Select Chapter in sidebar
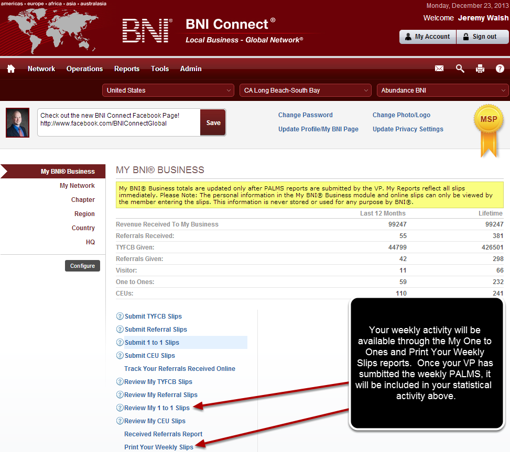510x452 pixels. pos(83,200)
